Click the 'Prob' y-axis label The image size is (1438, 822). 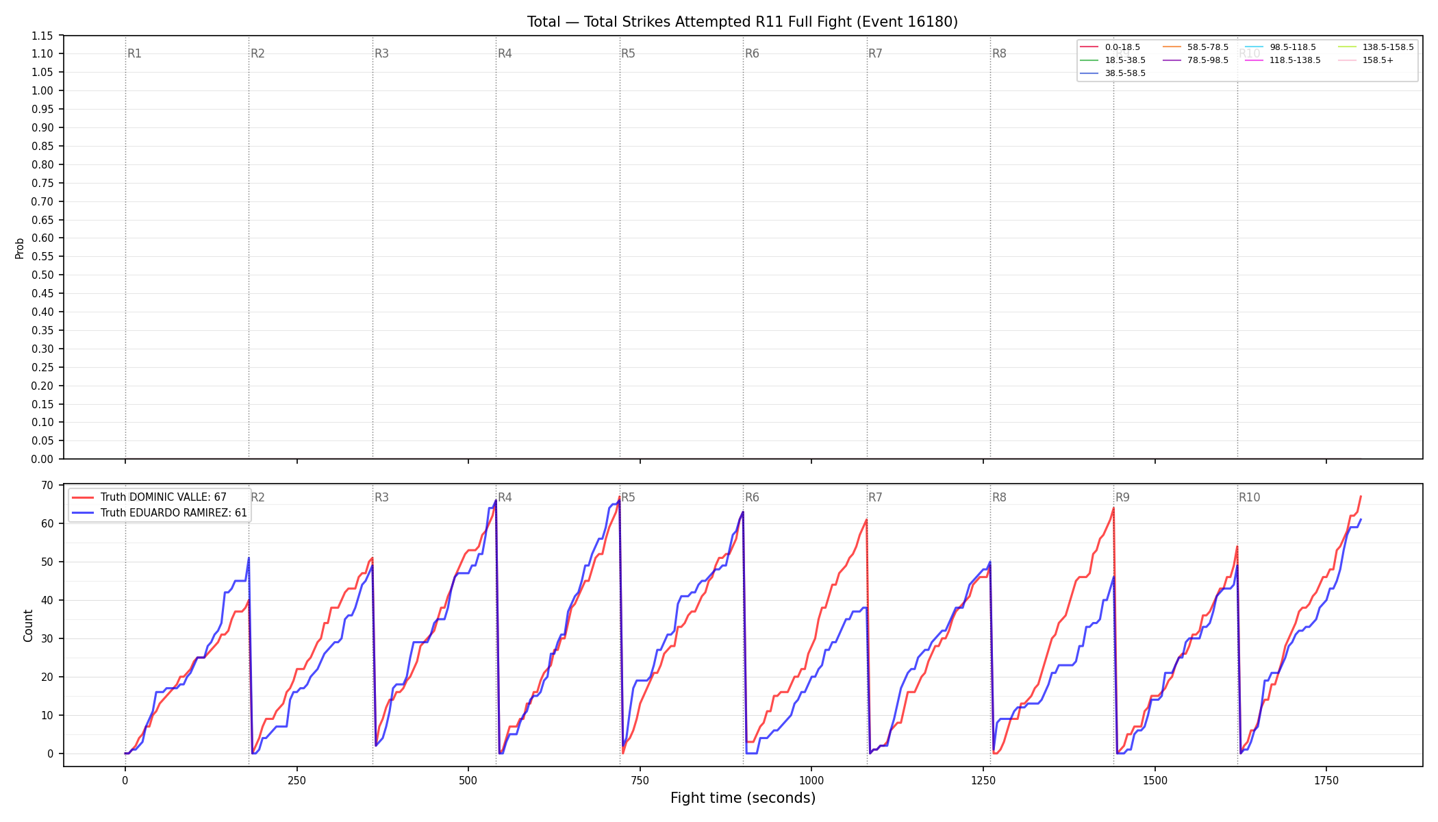coord(20,248)
